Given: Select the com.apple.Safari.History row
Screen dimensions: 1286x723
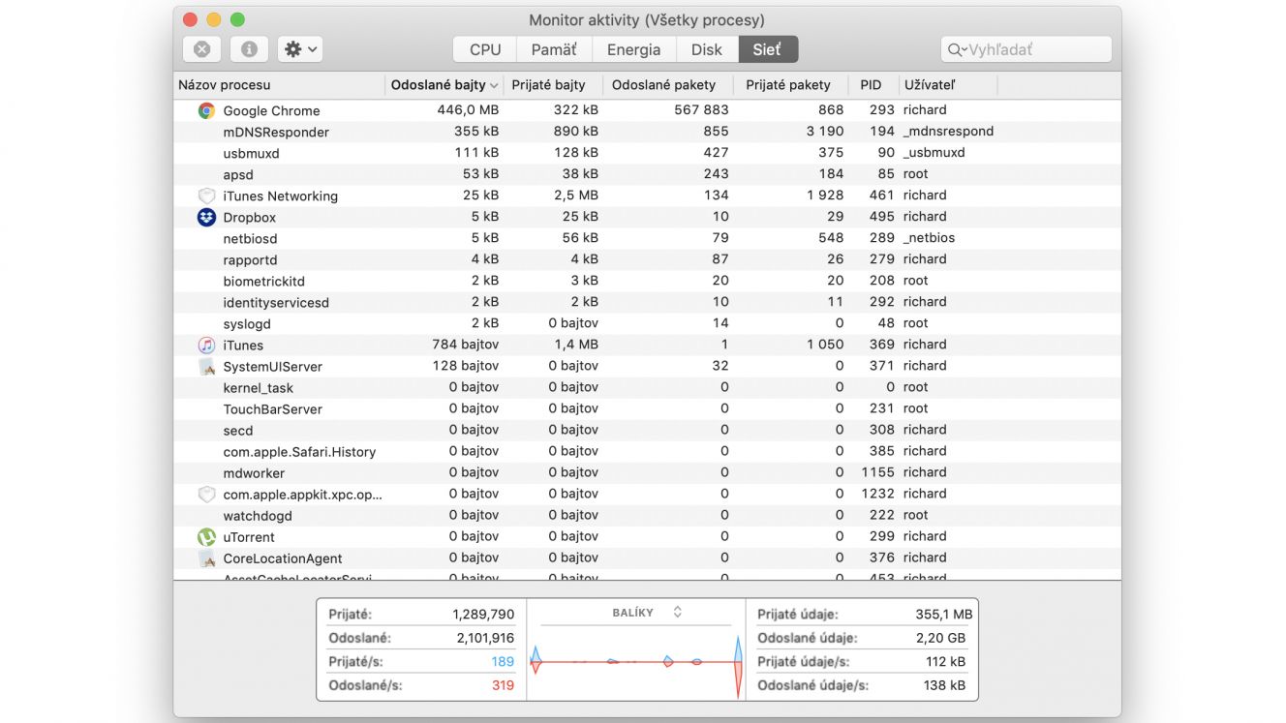Looking at the screenshot, I should tap(647, 451).
